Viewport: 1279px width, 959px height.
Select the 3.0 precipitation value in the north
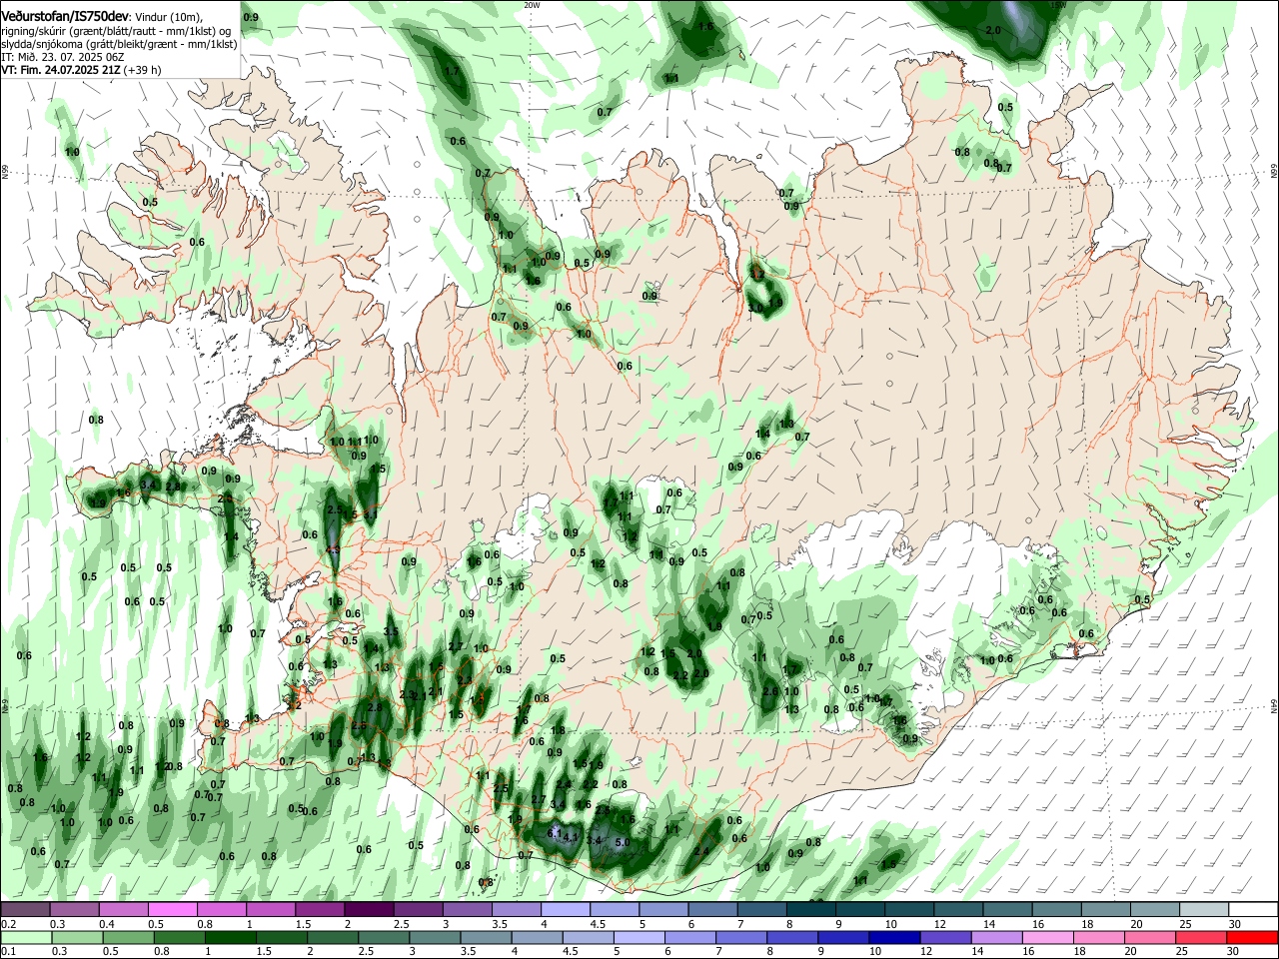click(x=754, y=309)
